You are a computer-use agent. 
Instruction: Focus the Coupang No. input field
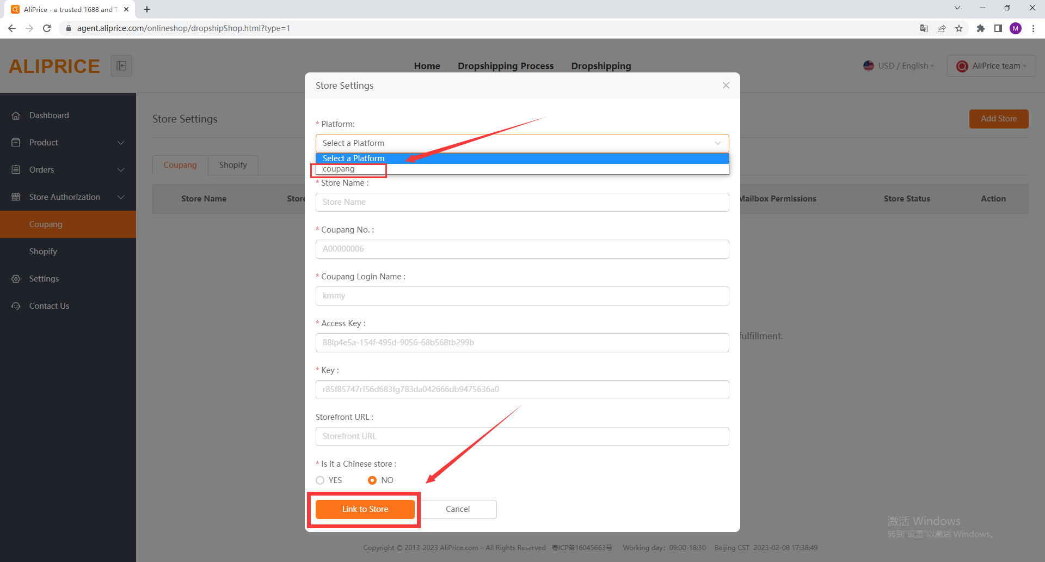coord(522,249)
